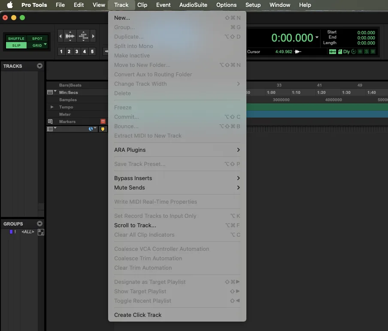Viewport: 388px width, 331px height.
Task: Expand the Bypass Inserts submenu
Action: click(x=177, y=178)
